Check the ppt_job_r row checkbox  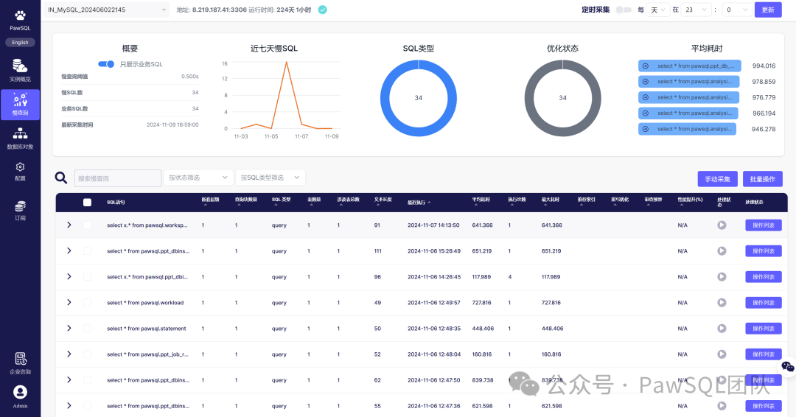point(87,354)
